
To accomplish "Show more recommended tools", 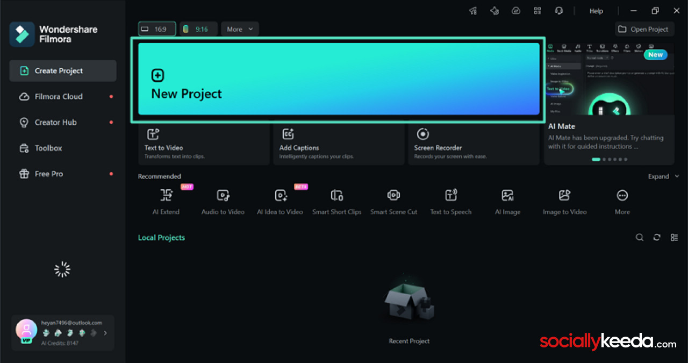I will coord(622,201).
